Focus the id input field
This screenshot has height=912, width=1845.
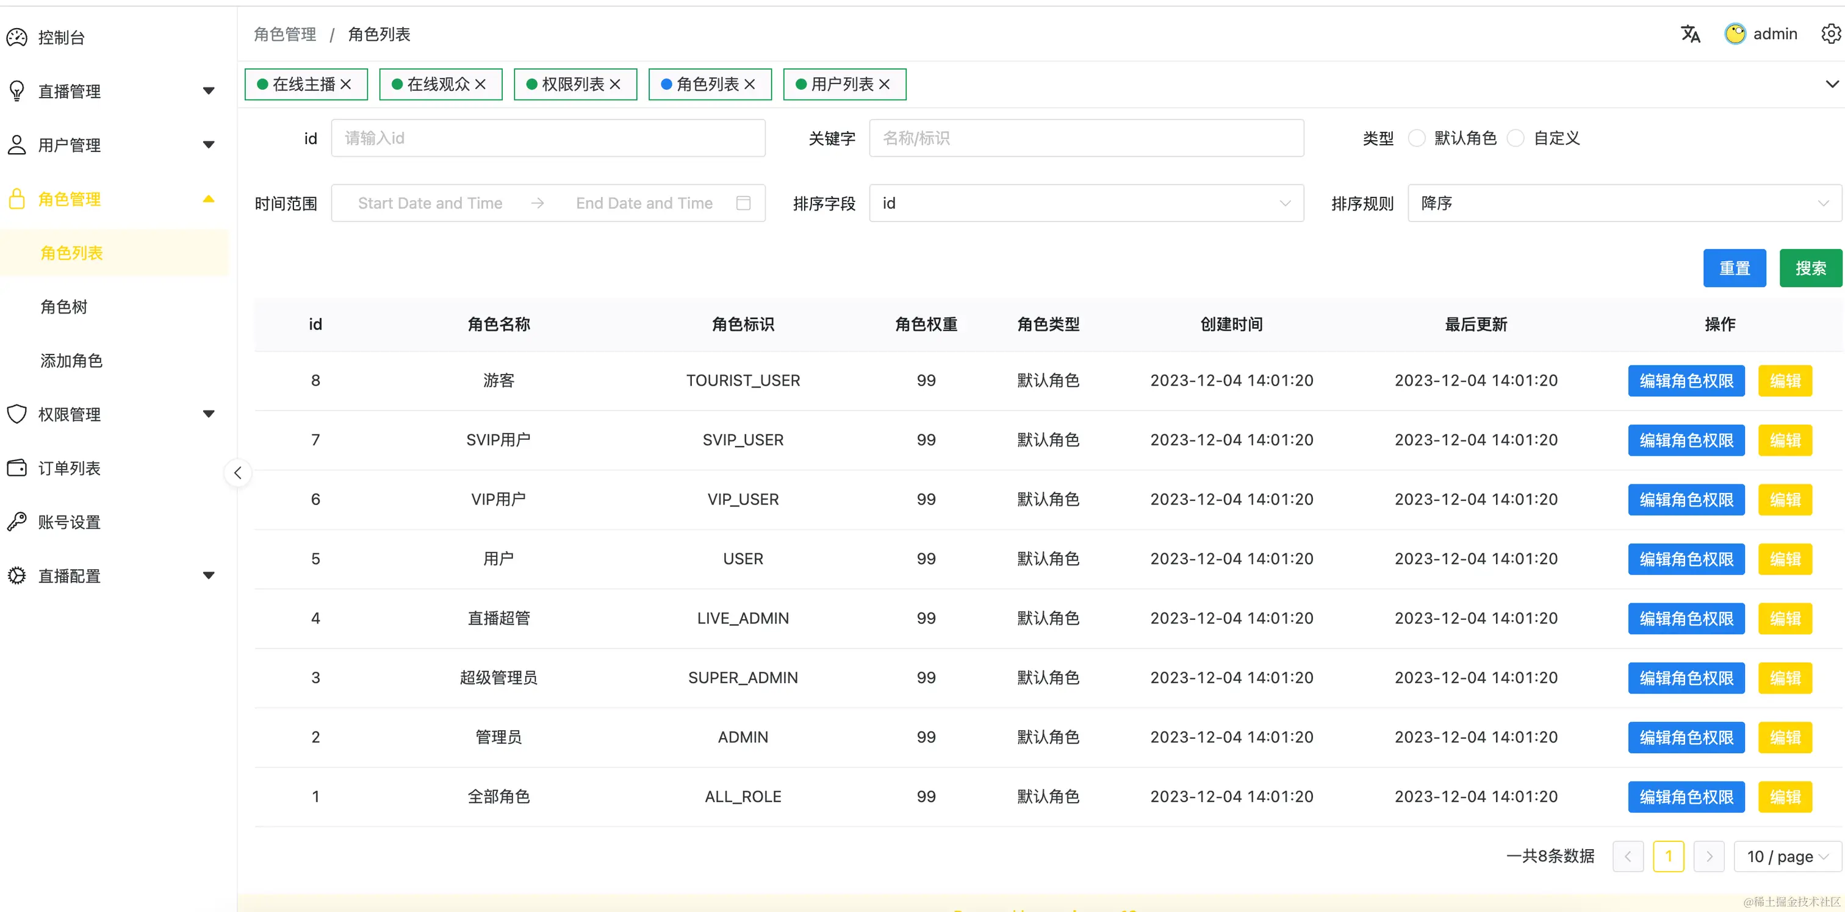pos(548,138)
